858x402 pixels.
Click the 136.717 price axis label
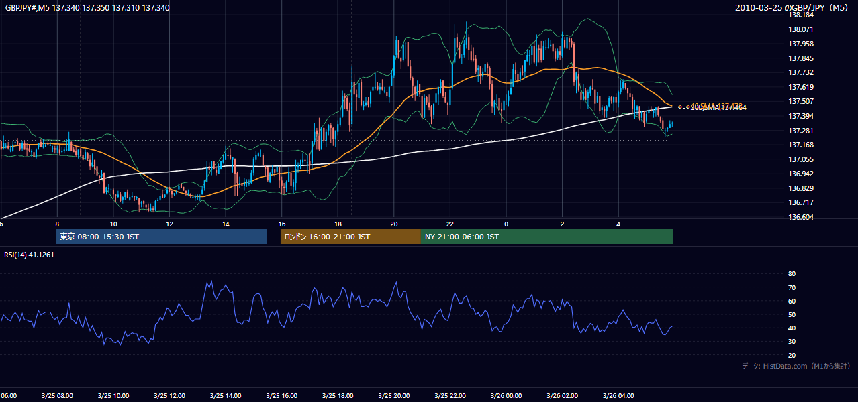(801, 202)
